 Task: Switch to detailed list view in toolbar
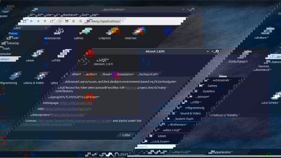(80, 21)
